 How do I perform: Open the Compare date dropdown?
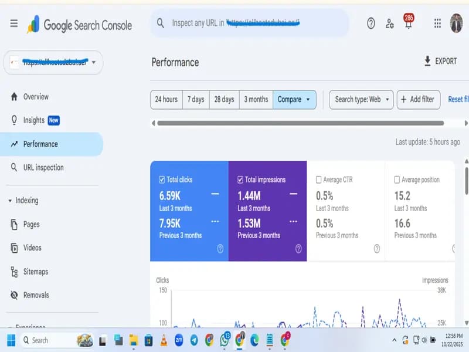[x=294, y=99]
